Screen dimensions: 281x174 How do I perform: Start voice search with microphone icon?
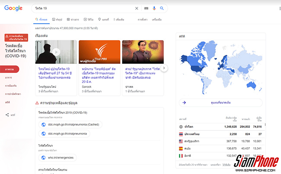point(154,8)
